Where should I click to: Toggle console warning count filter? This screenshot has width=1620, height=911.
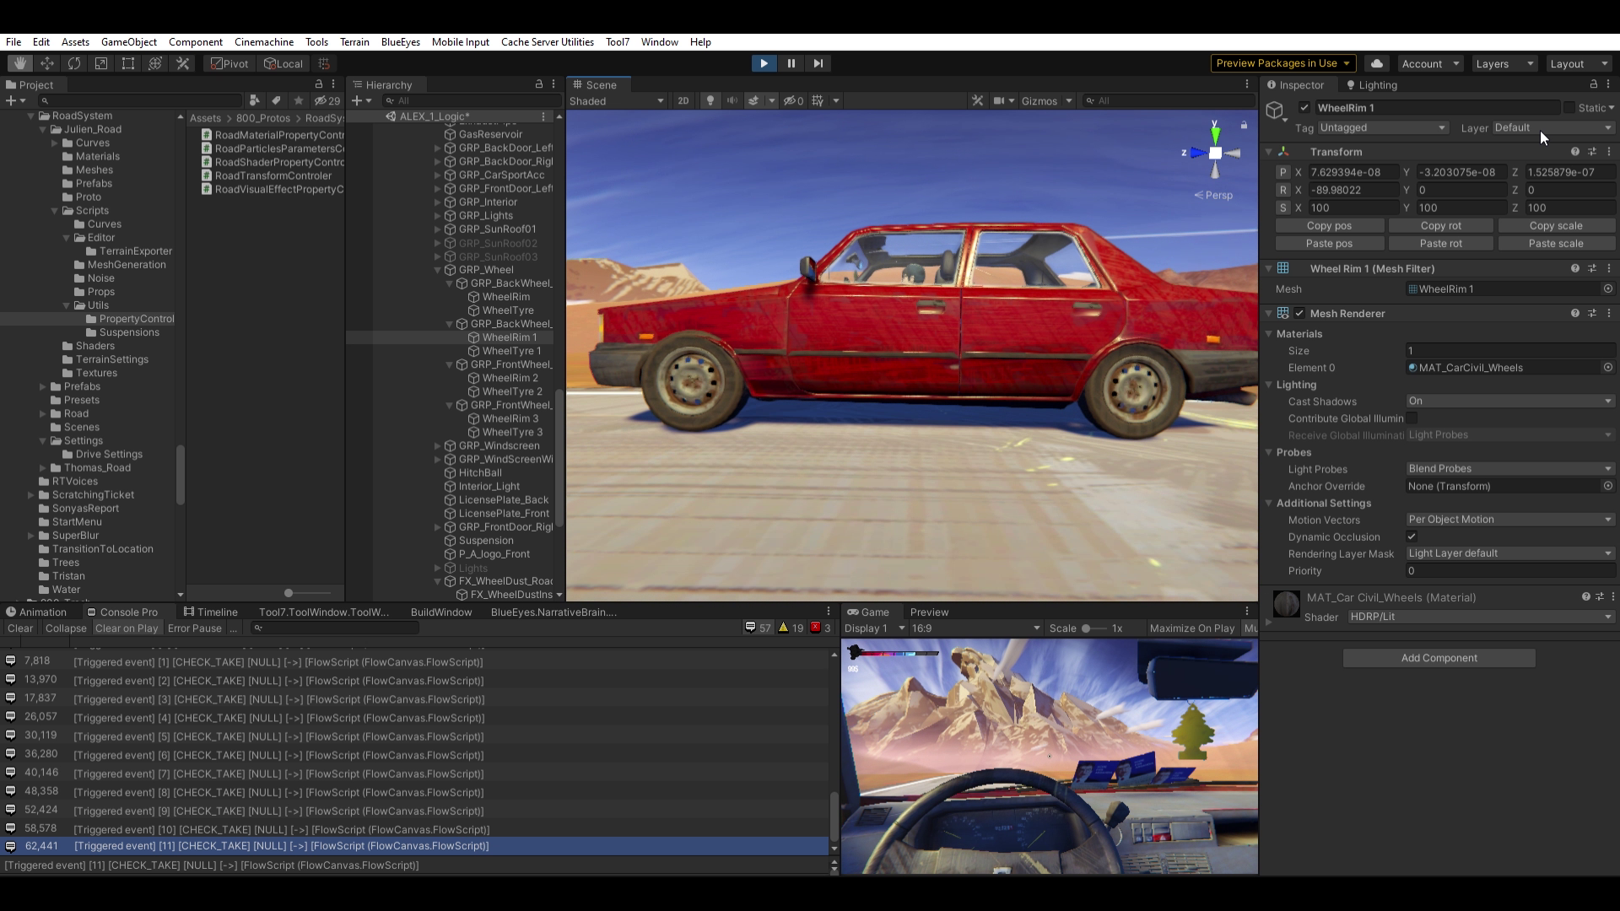(x=791, y=628)
